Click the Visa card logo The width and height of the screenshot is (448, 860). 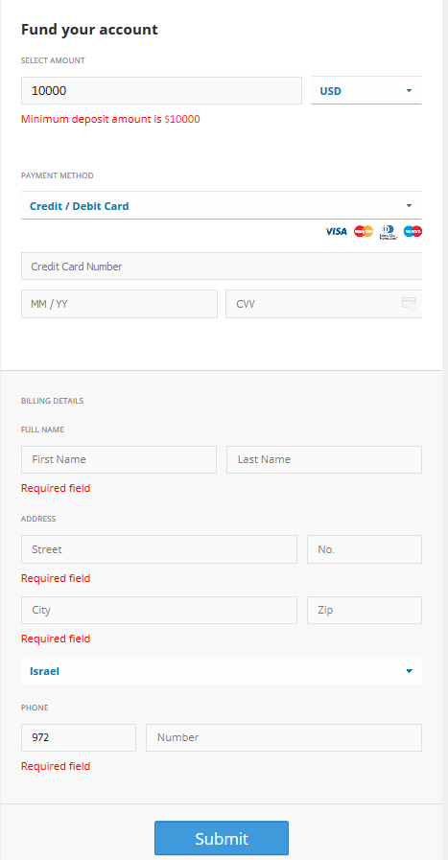point(336,231)
